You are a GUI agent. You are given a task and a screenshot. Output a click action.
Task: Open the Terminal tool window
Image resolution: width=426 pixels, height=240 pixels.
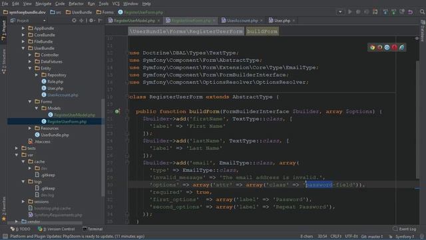(93, 229)
